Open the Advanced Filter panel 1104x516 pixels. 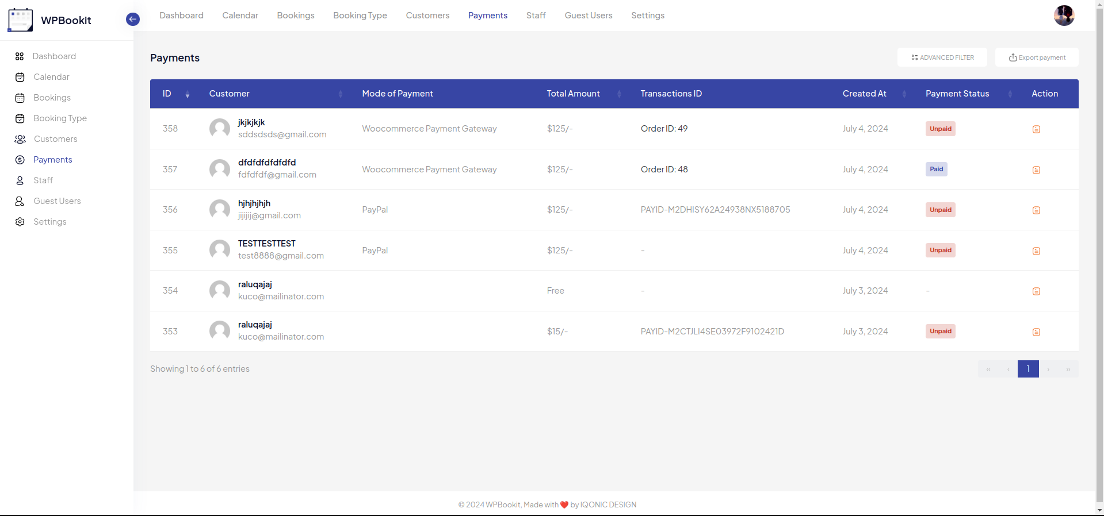click(x=942, y=57)
